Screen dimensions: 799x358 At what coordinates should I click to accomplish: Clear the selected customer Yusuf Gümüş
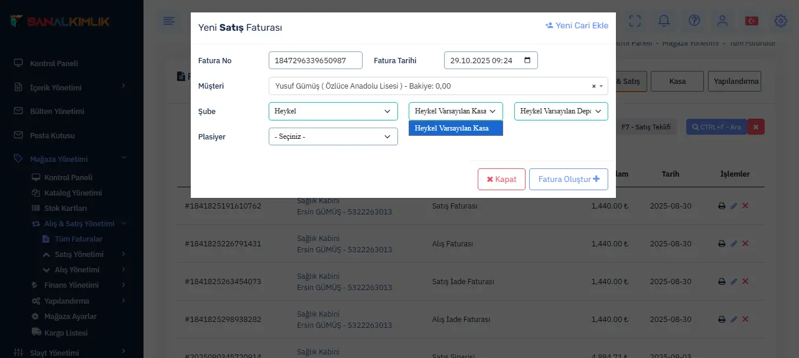click(593, 86)
